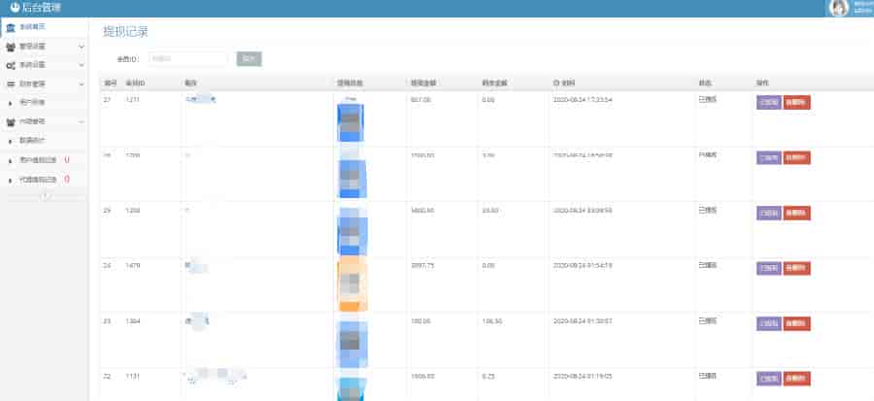Click the gears icon for 系统设置
The width and height of the screenshot is (874, 401).
pos(10,65)
